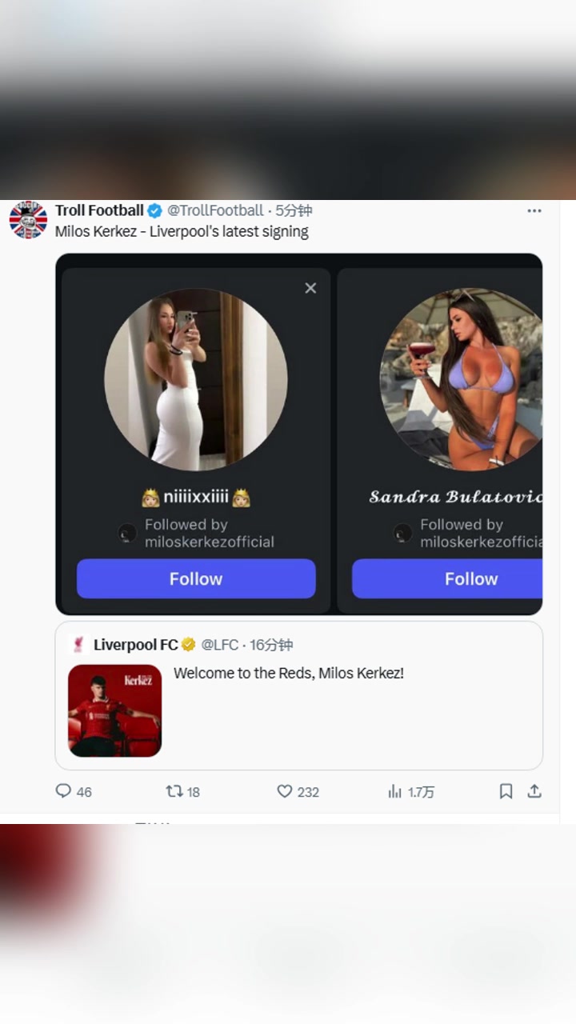
Task: Click the share upload icon
Action: pos(534,791)
